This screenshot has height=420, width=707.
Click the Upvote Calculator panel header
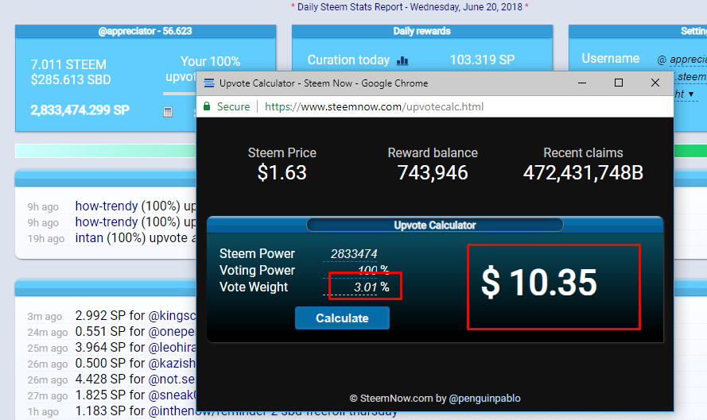pyautogui.click(x=435, y=225)
